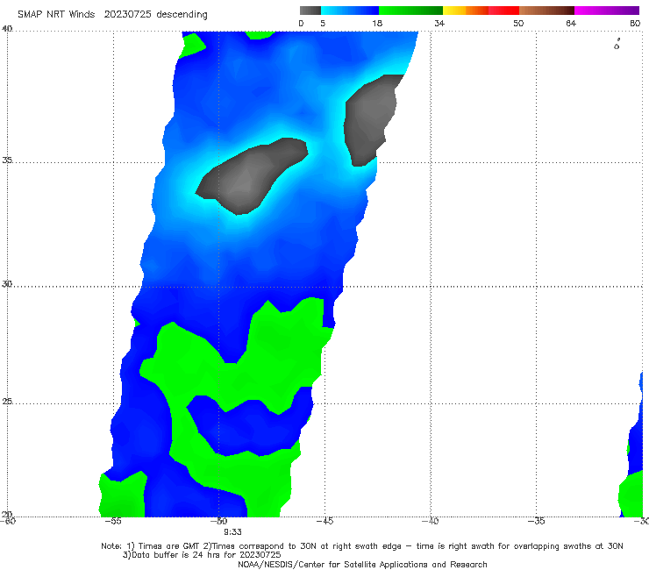Image resolution: width=649 pixels, height=570 pixels.
Task: Click the longitude label '-50'
Action: pos(219,521)
